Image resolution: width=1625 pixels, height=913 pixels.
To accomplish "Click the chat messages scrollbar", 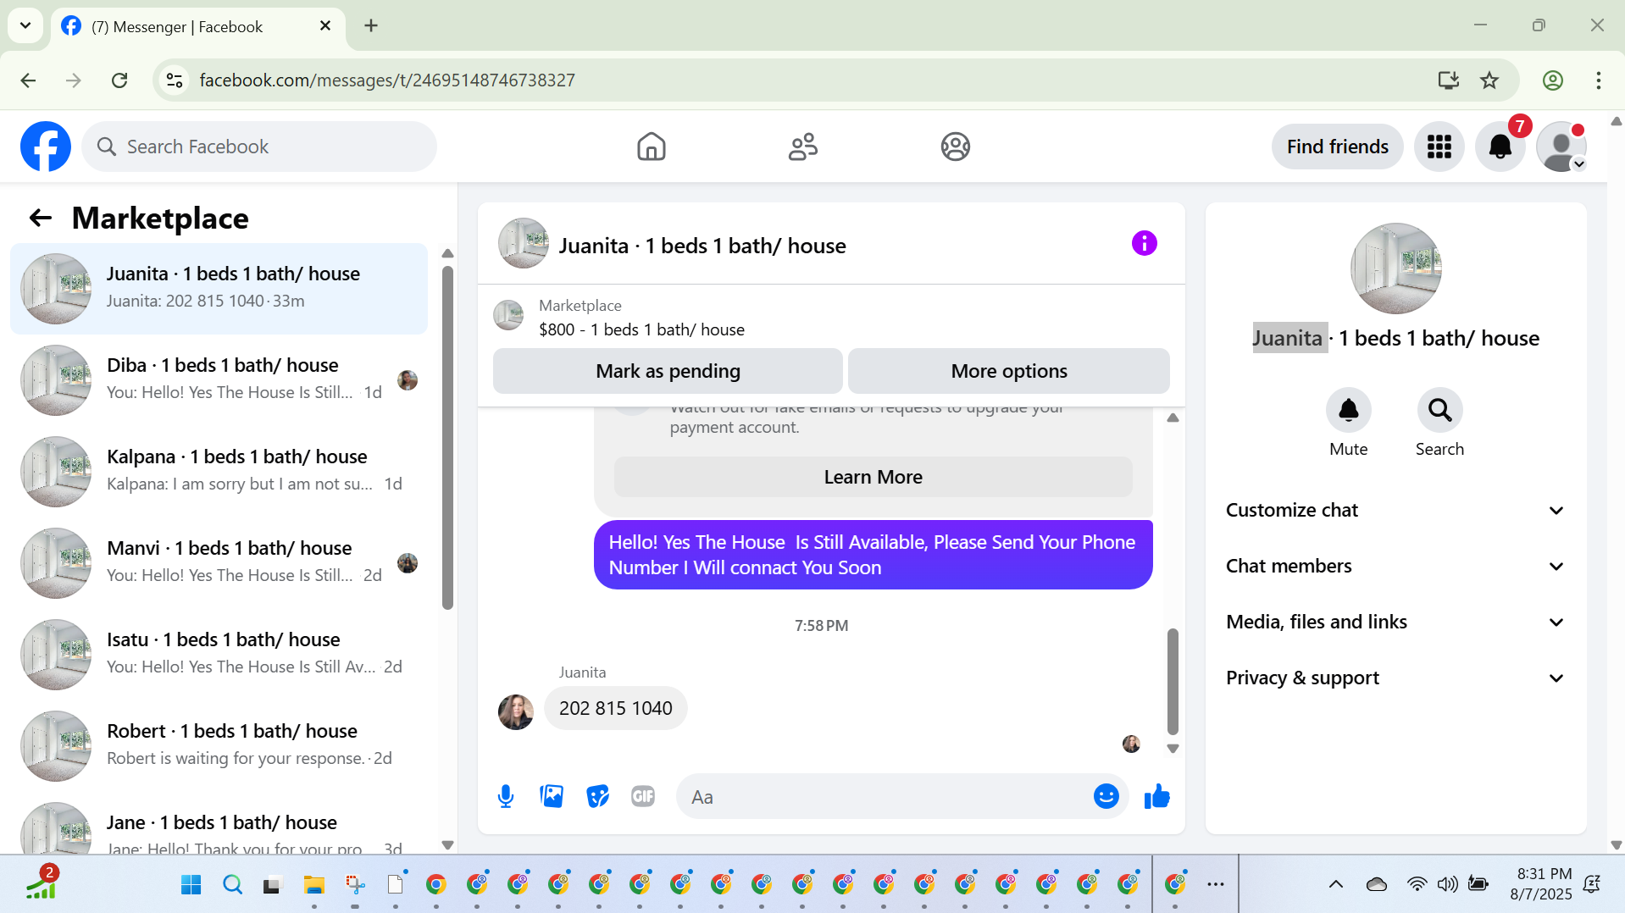I will click(1173, 681).
